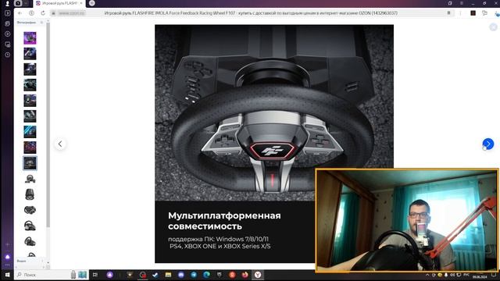Select the eighth purple-red thumbnail
Viewport: 500px width, 281px height.
click(30, 148)
